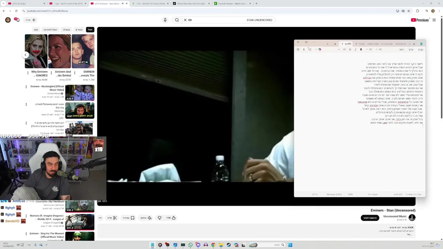443x249 pixels.
Task: Bookmark this page with the star icon
Action: [x=409, y=11]
